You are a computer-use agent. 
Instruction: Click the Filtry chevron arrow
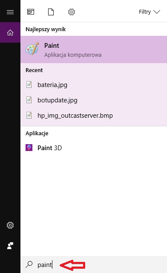157,12
